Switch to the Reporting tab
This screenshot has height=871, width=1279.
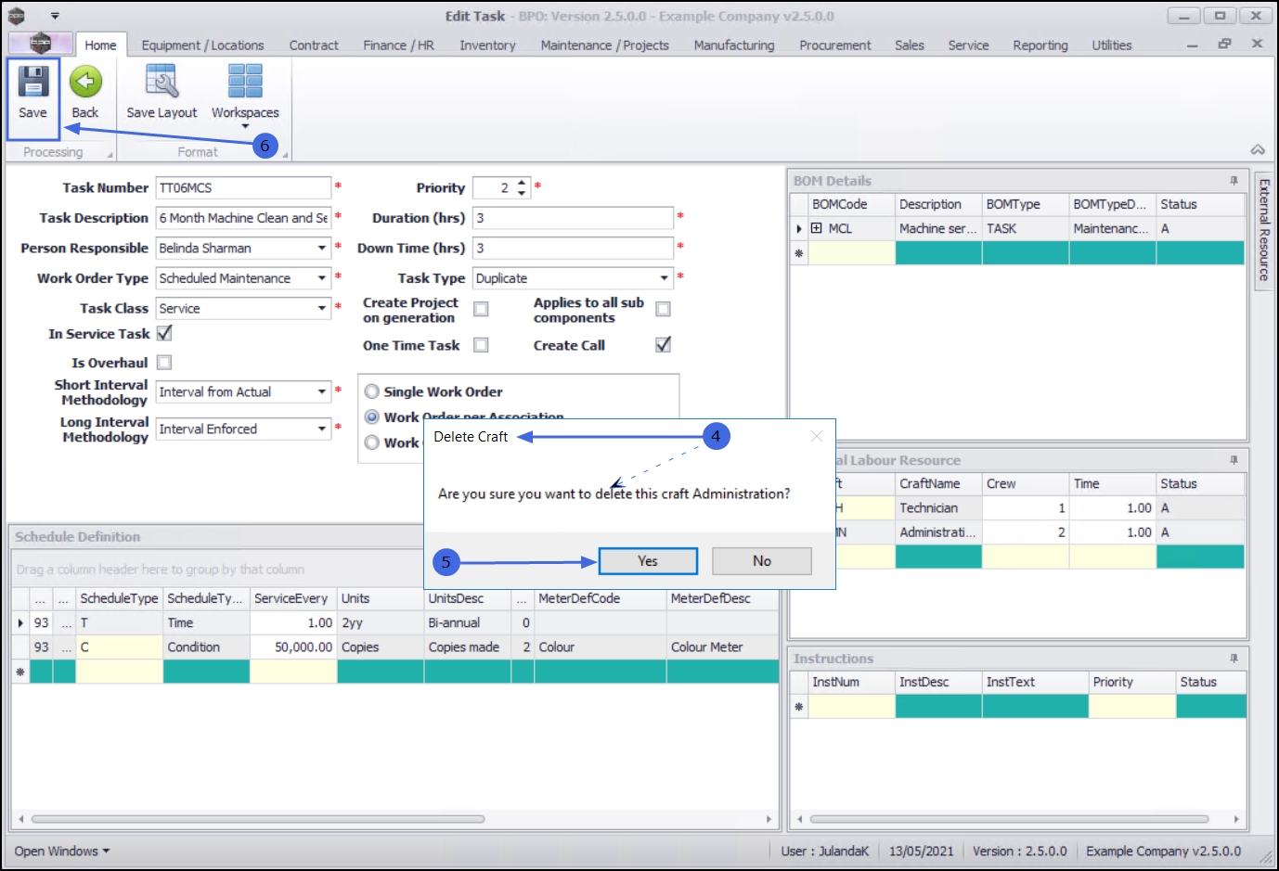(1040, 45)
